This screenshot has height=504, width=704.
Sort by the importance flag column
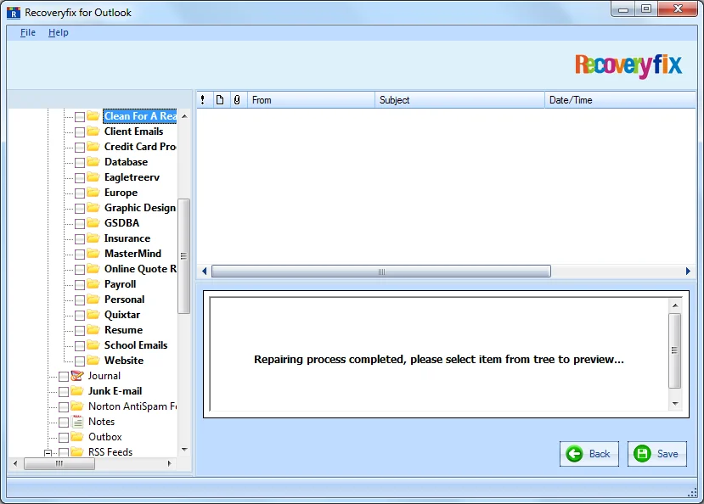click(203, 99)
